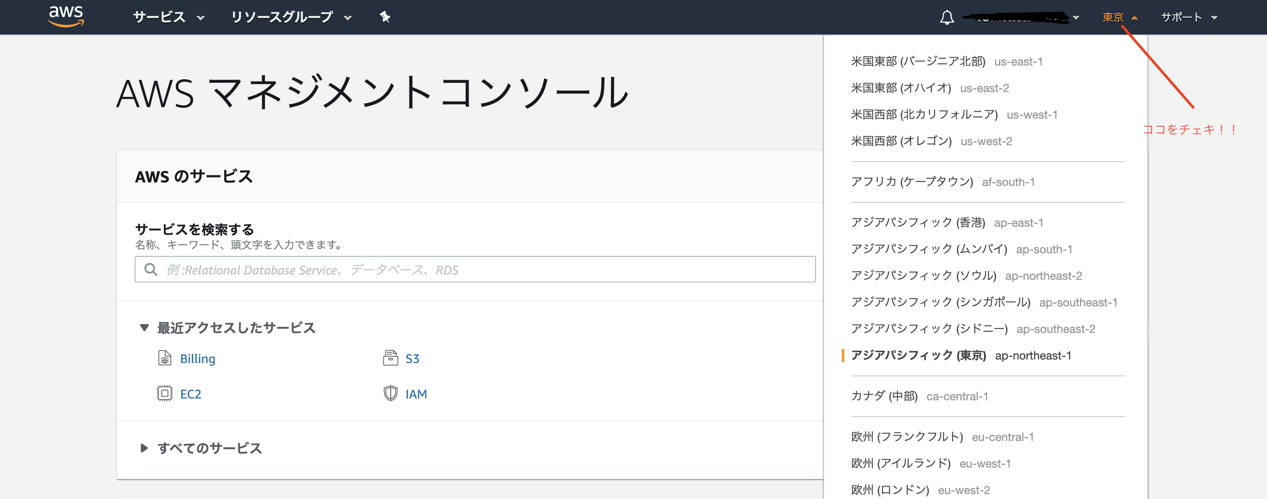Collapse the 最近アクセスしたサービス section

[228, 327]
